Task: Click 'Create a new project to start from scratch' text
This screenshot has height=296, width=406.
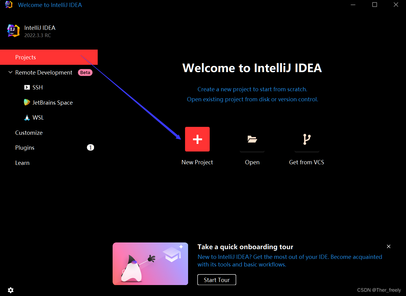Action: (252, 89)
